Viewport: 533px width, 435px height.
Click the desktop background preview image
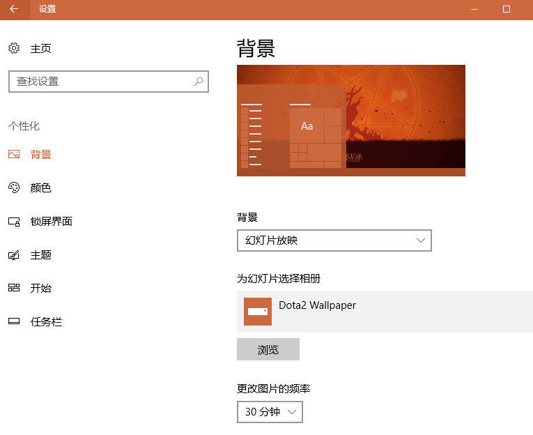click(x=350, y=121)
